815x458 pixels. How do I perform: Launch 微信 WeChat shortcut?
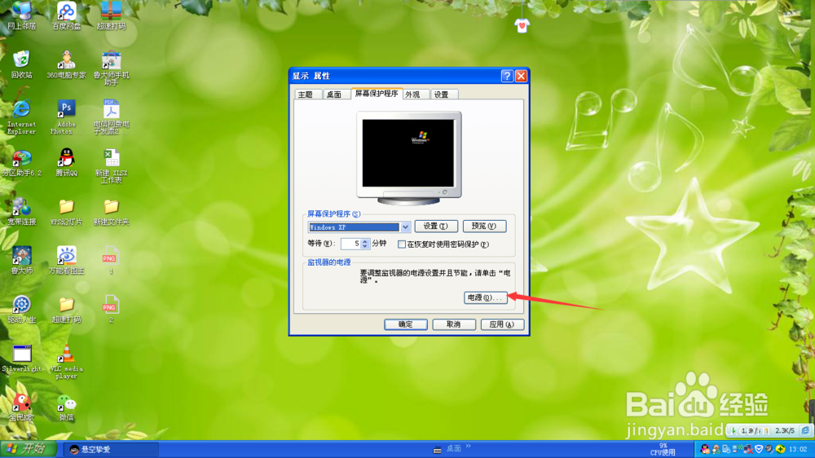(x=67, y=407)
